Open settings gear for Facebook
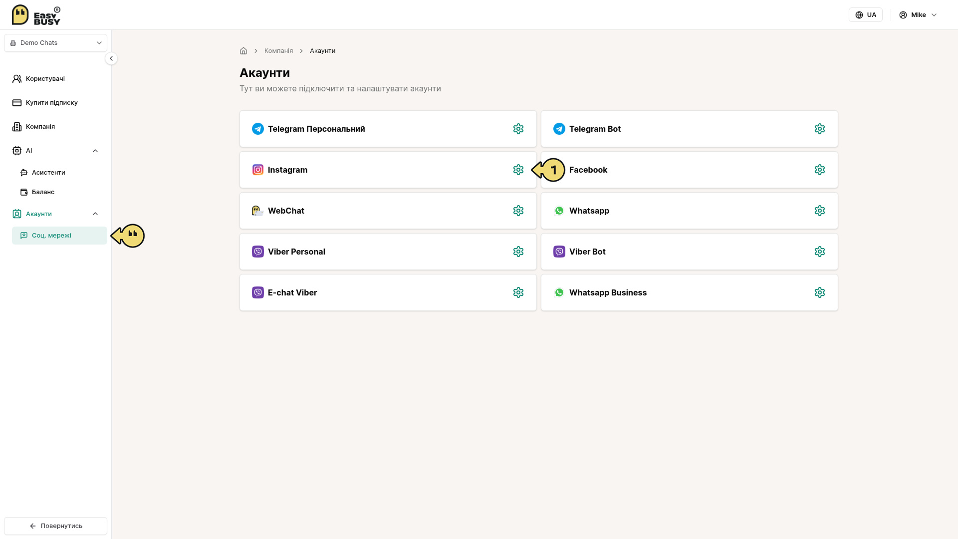This screenshot has width=958, height=539. pos(820,170)
